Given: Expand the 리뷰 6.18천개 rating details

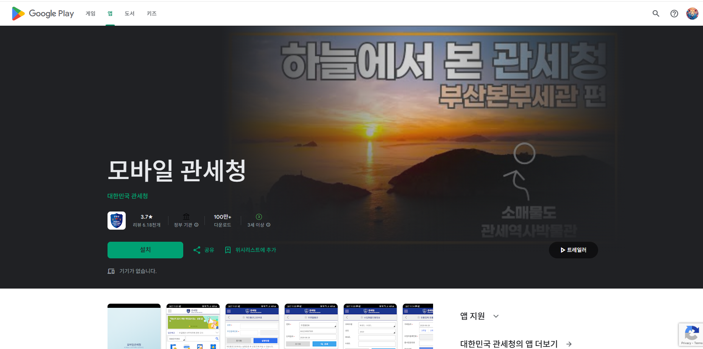Looking at the screenshot, I should click(147, 220).
